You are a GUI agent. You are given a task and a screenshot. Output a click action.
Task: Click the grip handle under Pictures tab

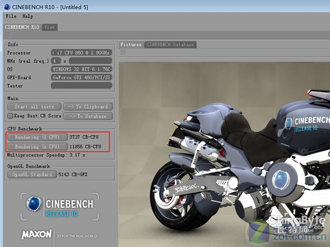click(123, 53)
